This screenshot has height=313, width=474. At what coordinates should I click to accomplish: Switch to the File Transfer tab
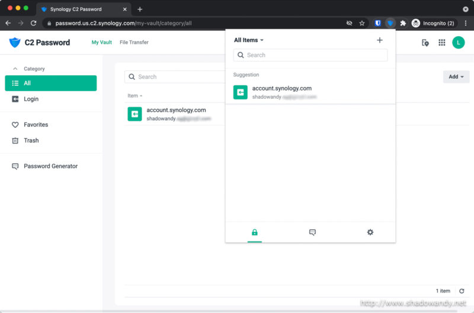[134, 43]
